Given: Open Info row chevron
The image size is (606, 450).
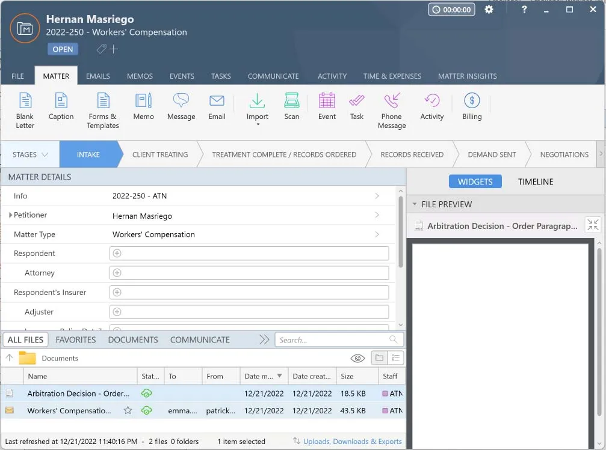Looking at the screenshot, I should (377, 196).
